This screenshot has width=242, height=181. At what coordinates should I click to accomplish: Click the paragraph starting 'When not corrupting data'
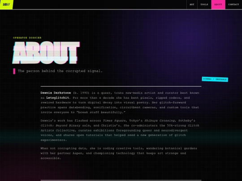click(119, 153)
